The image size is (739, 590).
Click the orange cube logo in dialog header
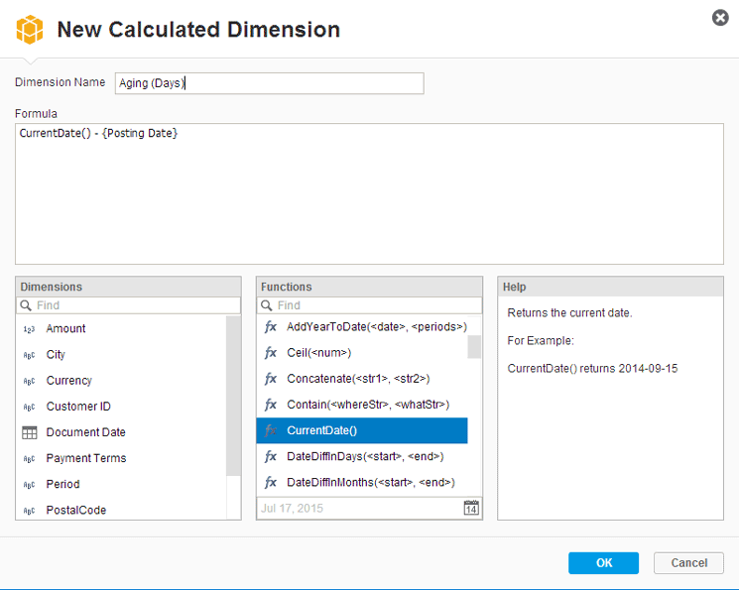point(31,29)
